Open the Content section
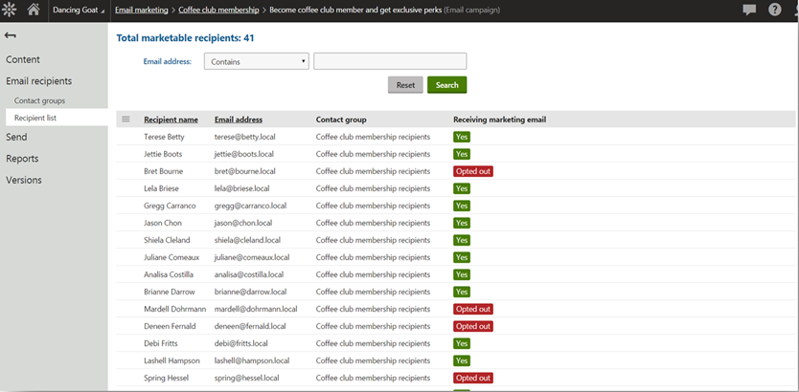 click(x=23, y=59)
